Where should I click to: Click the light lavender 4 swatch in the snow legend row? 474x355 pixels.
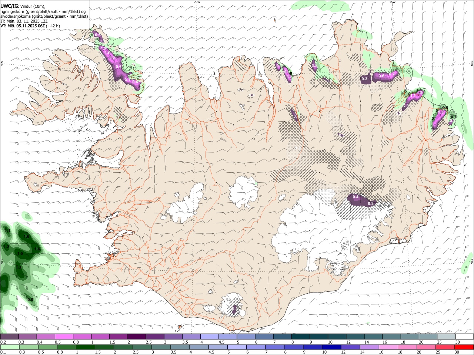(x=210, y=337)
